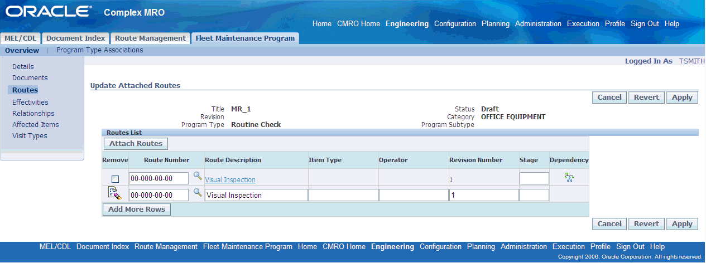Screen dimensions: 706x263
Task: Open route number search in first row
Action: tap(198, 176)
